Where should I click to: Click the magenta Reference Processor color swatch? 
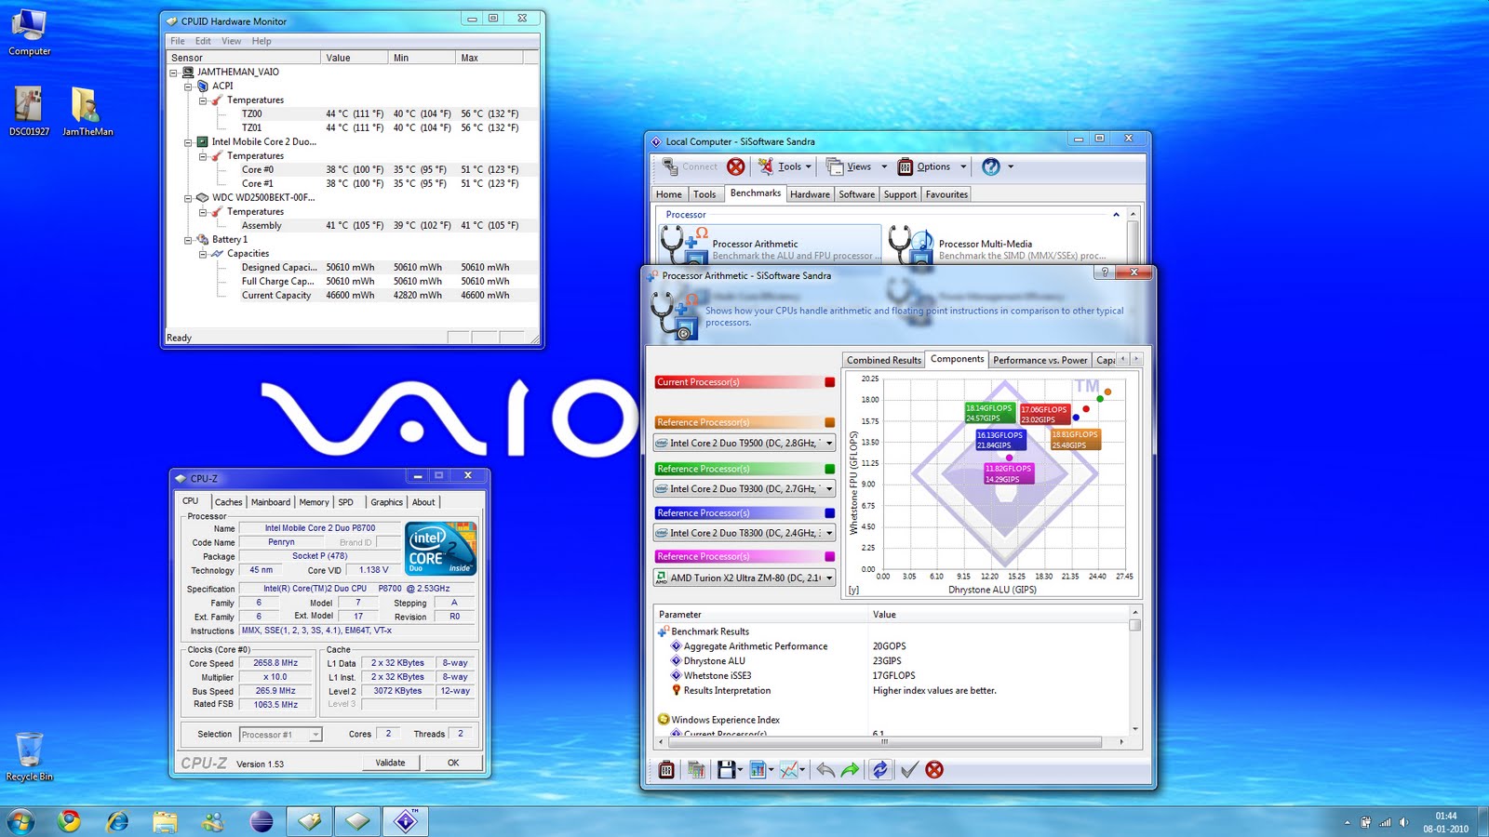pyautogui.click(x=830, y=557)
